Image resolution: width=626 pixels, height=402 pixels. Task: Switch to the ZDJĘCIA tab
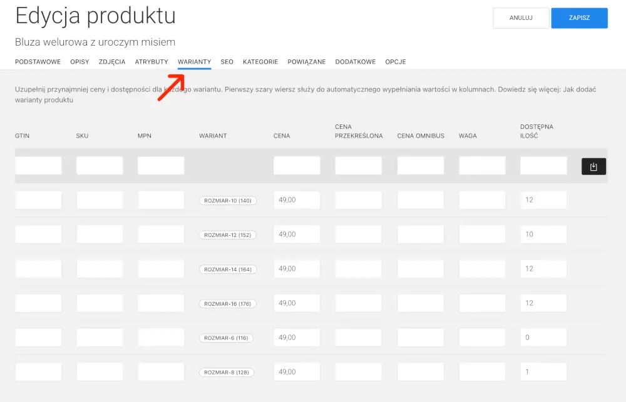pyautogui.click(x=112, y=62)
